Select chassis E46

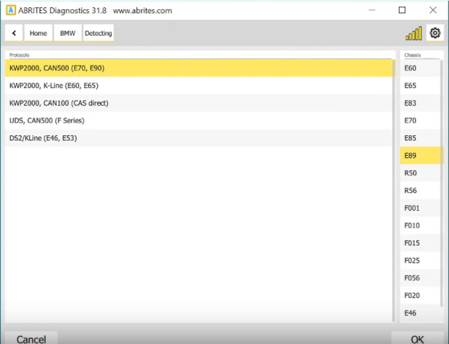tap(420, 313)
